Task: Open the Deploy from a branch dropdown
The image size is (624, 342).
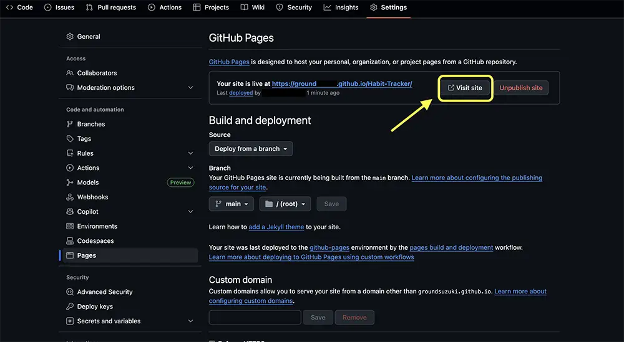Action: (x=251, y=149)
